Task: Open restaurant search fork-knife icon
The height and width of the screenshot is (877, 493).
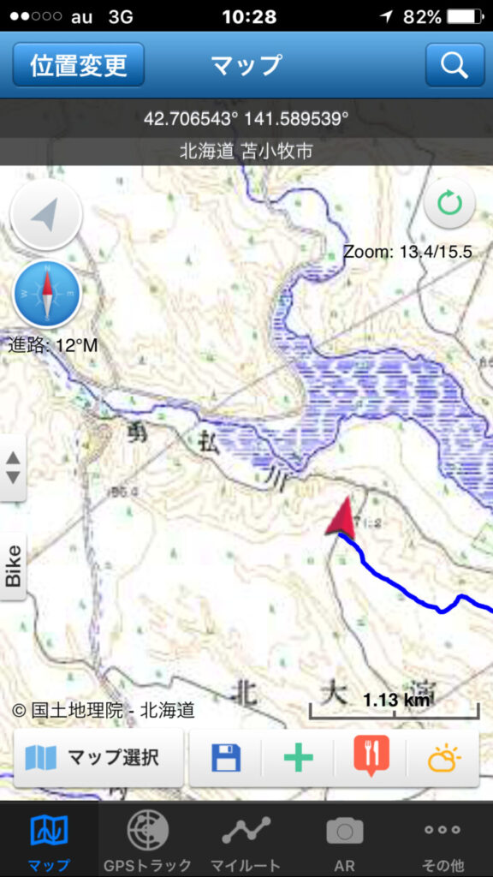Action: (371, 759)
